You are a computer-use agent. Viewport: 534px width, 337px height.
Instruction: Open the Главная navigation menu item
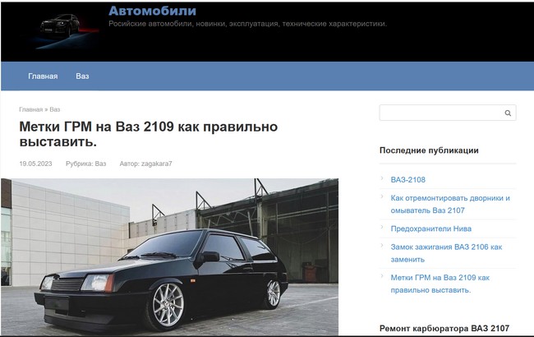click(43, 76)
